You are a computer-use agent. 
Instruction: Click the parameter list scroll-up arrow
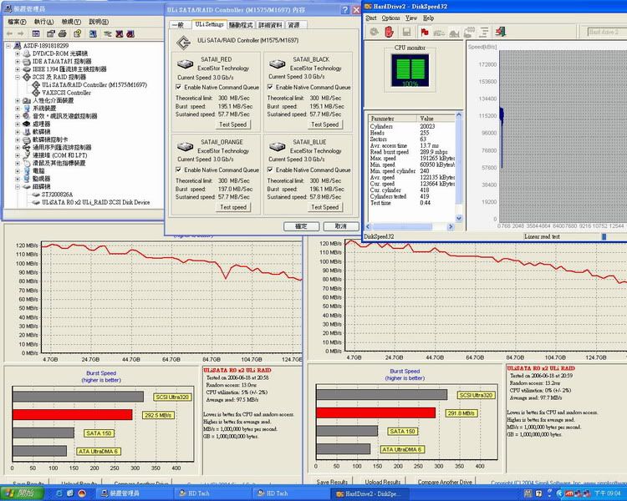coord(459,115)
